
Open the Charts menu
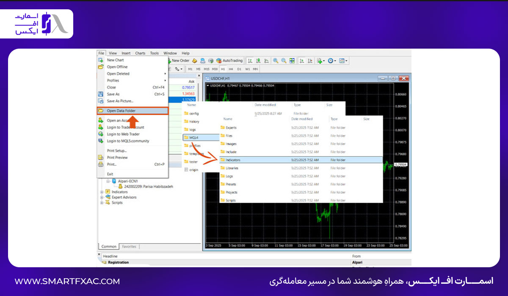(140, 53)
